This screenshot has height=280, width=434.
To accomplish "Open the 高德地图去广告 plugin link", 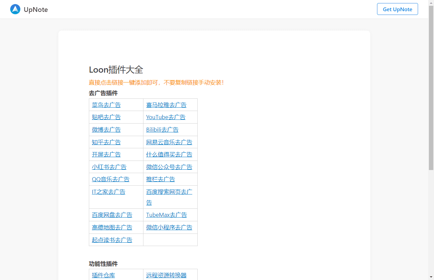I will point(112,227).
